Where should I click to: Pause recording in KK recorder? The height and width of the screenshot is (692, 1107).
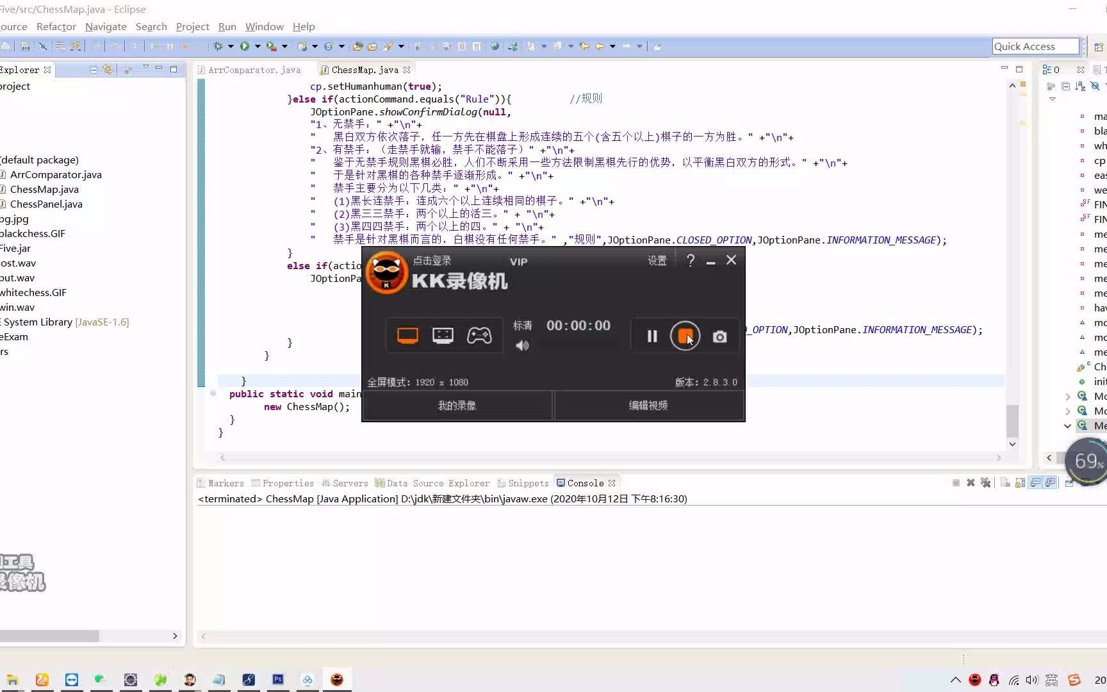(652, 336)
